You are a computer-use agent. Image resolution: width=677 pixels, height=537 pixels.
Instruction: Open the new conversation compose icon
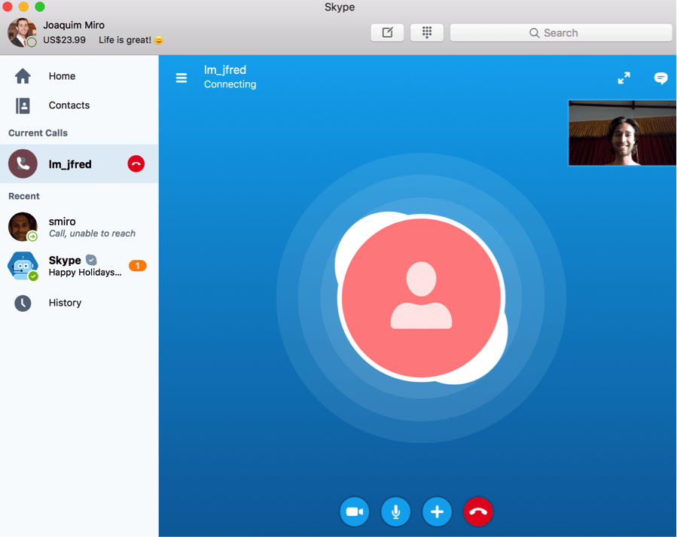[387, 33]
